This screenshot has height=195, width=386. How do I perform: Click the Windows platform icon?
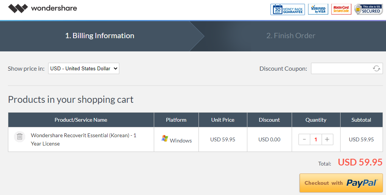tap(165, 139)
